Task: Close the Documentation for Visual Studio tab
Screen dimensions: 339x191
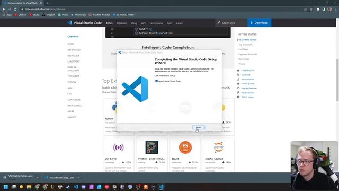Action: [x=41, y=3]
